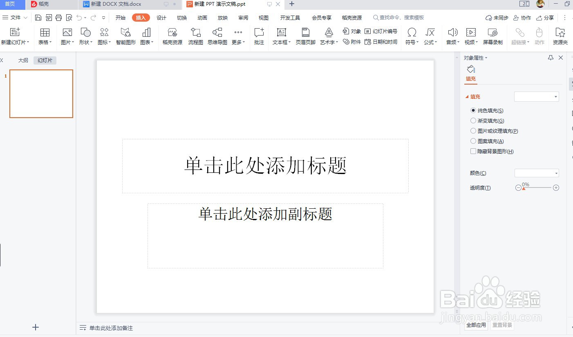This screenshot has height=337, width=573.
Task: Start 屏幕录制 screen recording
Action: (x=492, y=36)
